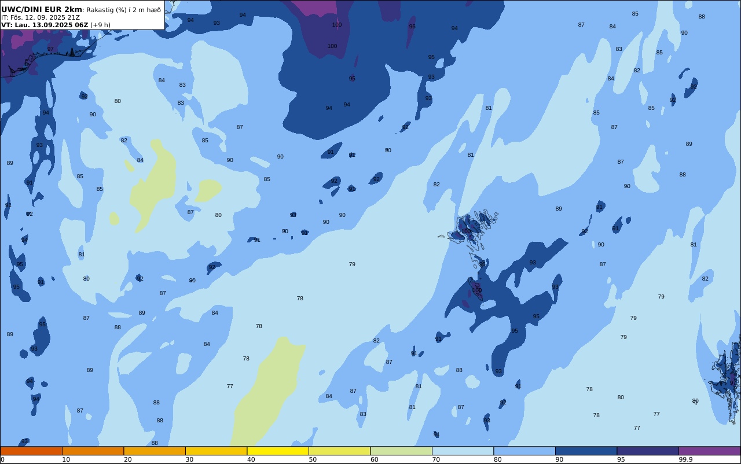Click the '96' humidity value on the map
Image resolution: width=741 pixels, height=464 pixels.
point(412,27)
